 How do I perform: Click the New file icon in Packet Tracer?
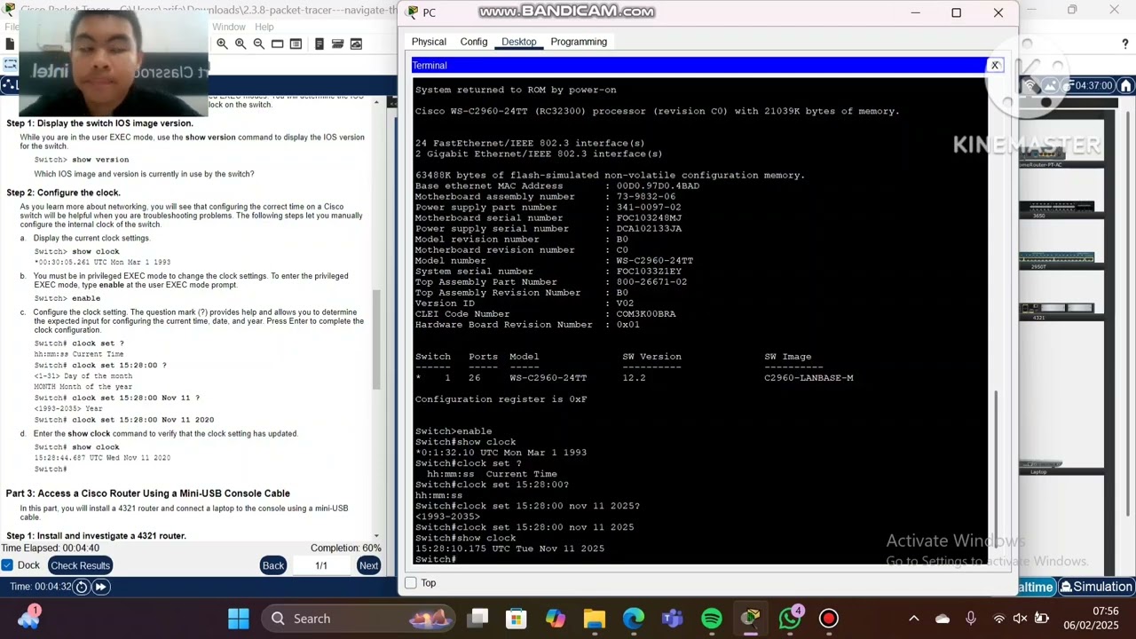[10, 43]
